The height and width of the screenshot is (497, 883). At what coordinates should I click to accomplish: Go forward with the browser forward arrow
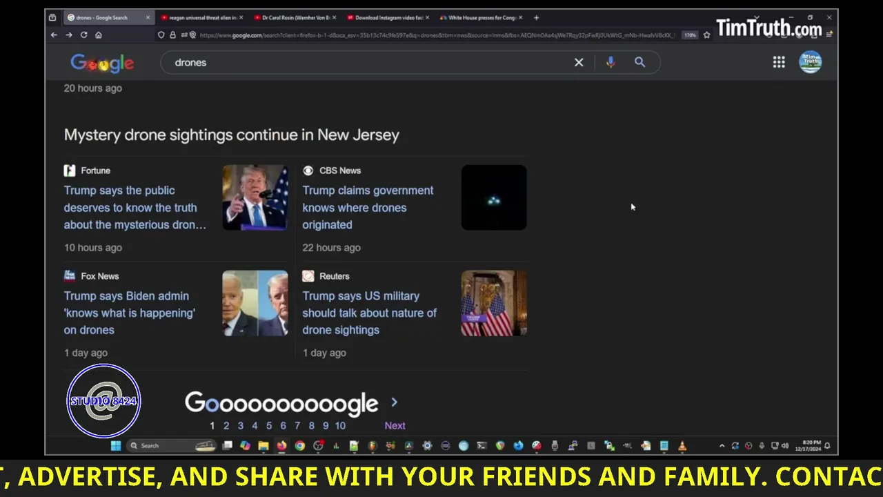(69, 35)
